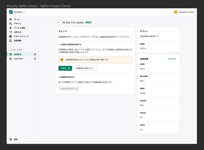Open AppsFlyer from the sidebar
Viewport: 204px width, 150px height.
[19, 58]
